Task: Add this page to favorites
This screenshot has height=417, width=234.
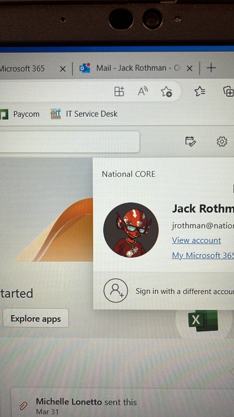Action: (166, 92)
